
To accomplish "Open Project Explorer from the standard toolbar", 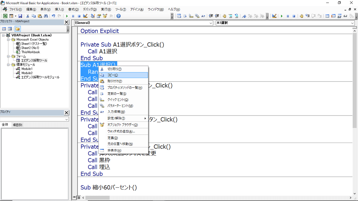I will (x=93, y=16).
